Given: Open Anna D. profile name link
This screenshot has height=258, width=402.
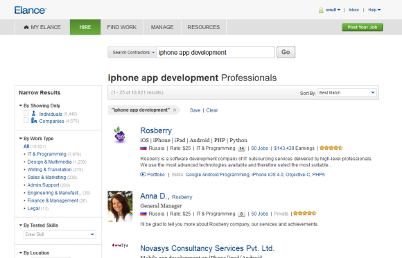Looking at the screenshot, I should point(155,196).
